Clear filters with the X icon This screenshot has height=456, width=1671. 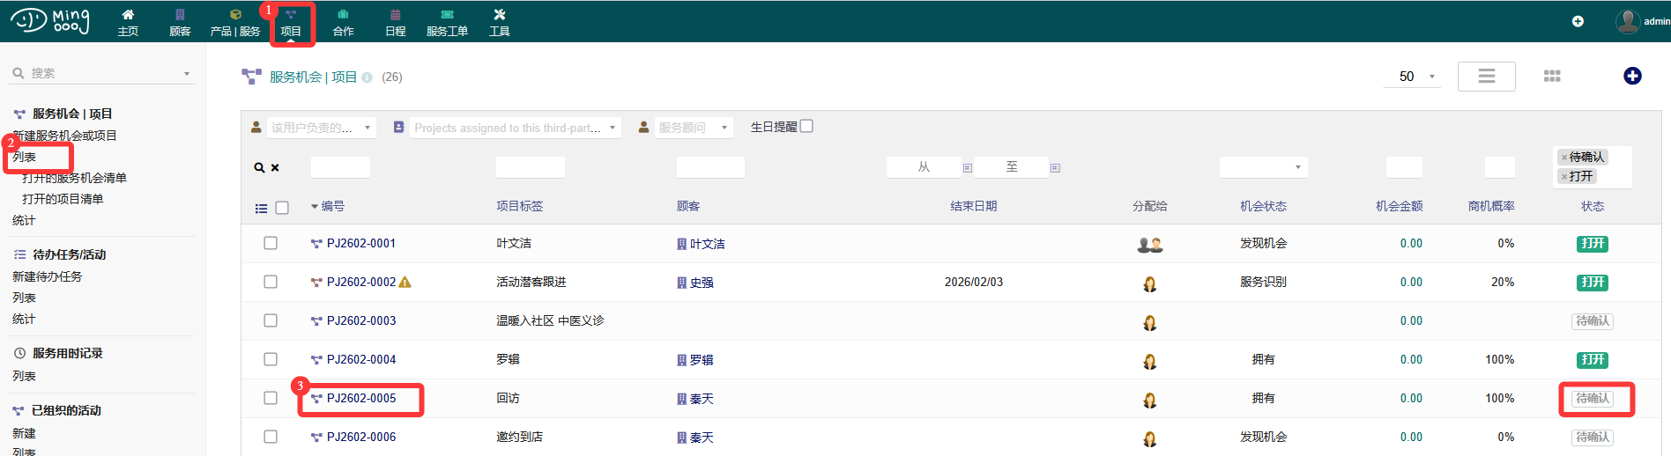point(275,167)
